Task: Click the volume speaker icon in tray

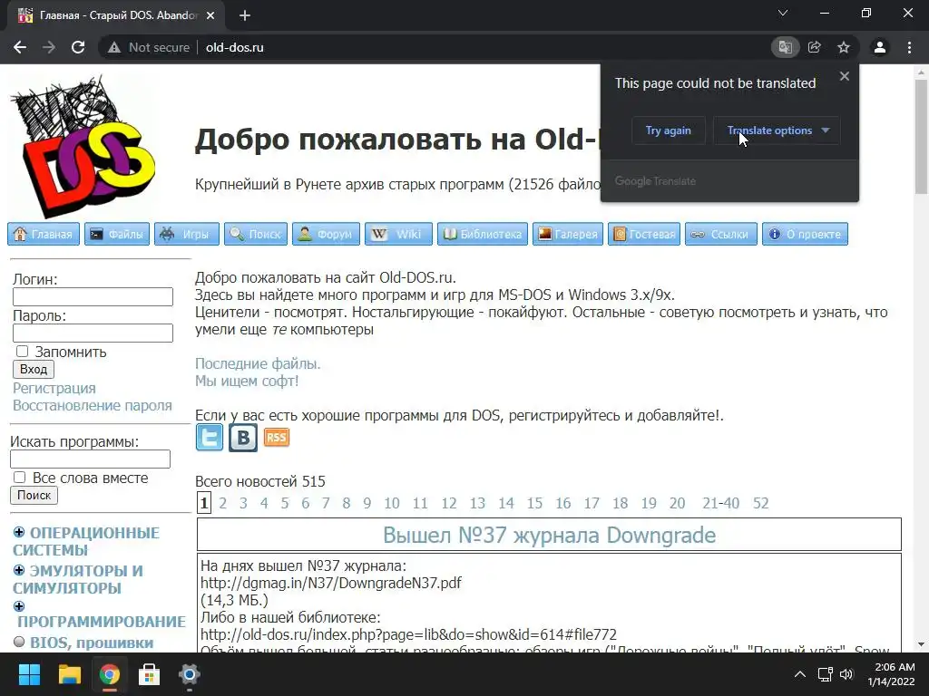Action: pyautogui.click(x=846, y=674)
